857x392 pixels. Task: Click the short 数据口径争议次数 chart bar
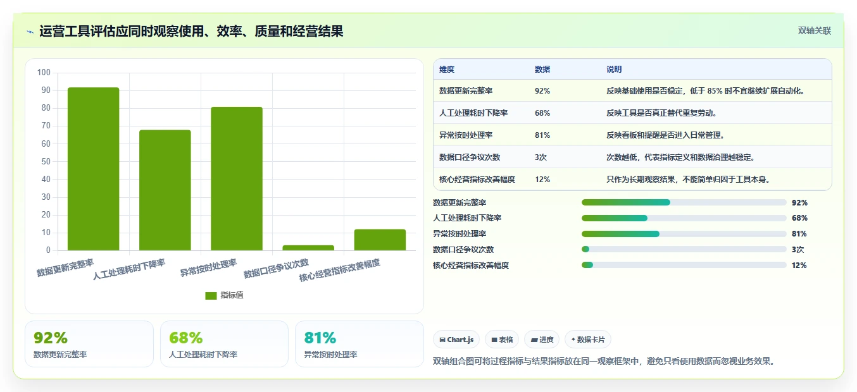coord(308,248)
